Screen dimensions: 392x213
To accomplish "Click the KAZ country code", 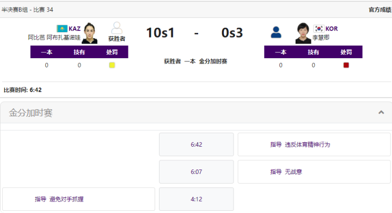I will click(x=75, y=29).
